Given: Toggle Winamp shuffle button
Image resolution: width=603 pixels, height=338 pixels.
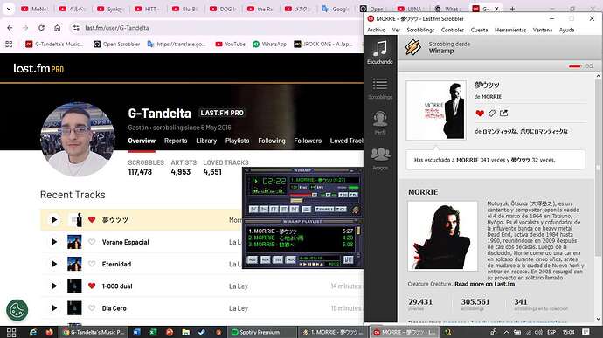Looking at the screenshot, I should pyautogui.click(x=324, y=210).
